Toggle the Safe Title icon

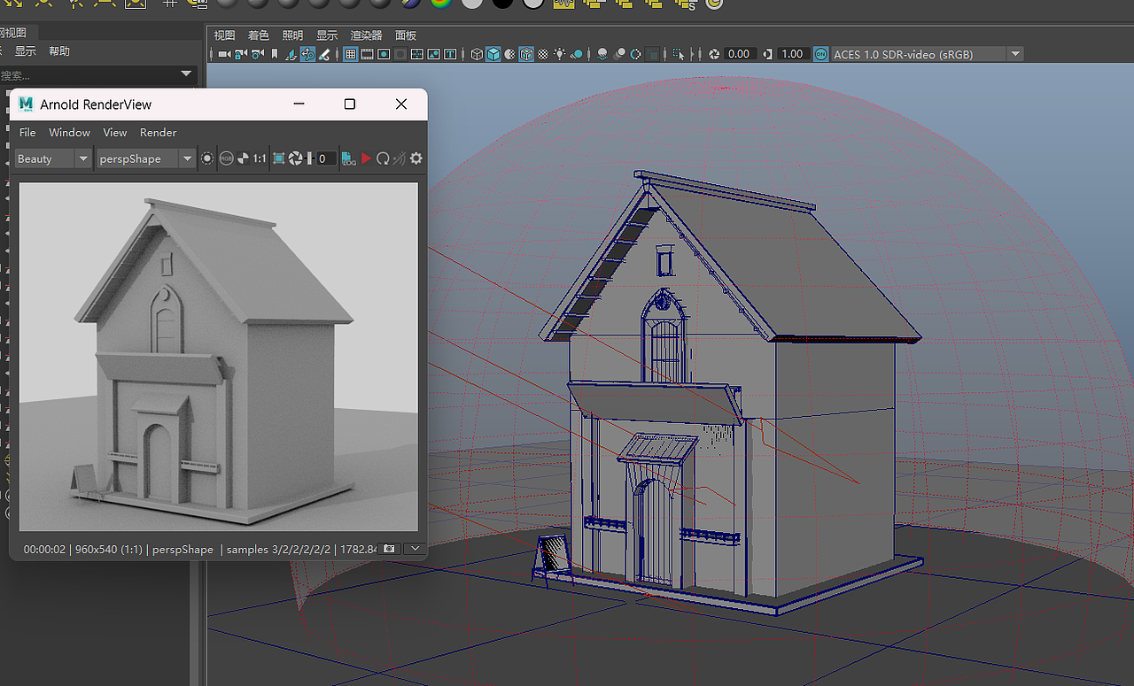point(451,54)
